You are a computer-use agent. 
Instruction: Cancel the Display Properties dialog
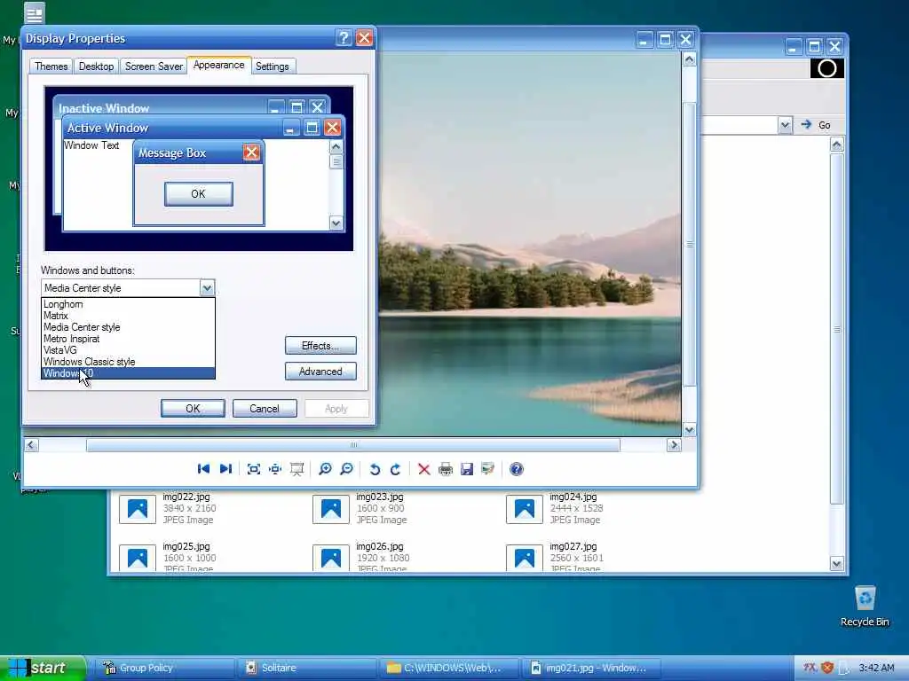[x=265, y=408]
